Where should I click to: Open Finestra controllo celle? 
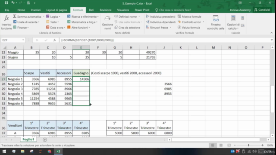tap(216, 22)
